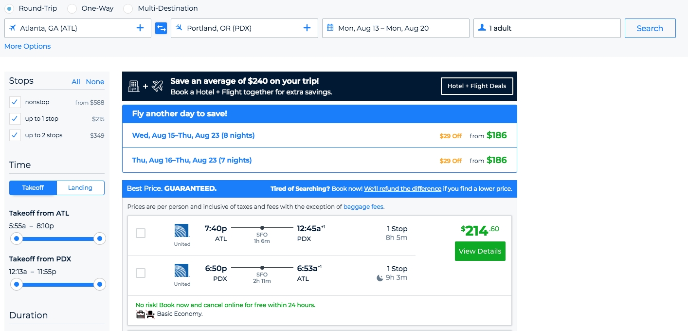Screen dimensions: 688x331
Task: Click the traveler person icon
Action: (482, 28)
